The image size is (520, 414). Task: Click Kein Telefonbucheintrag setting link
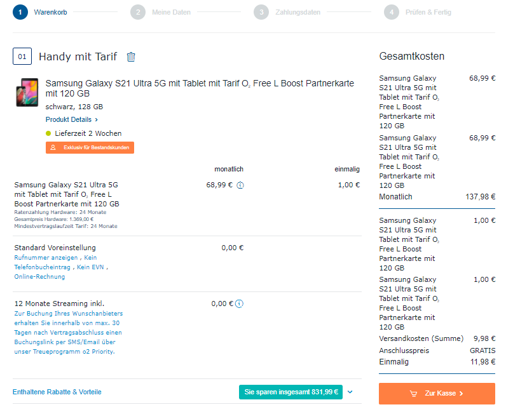[55, 262]
